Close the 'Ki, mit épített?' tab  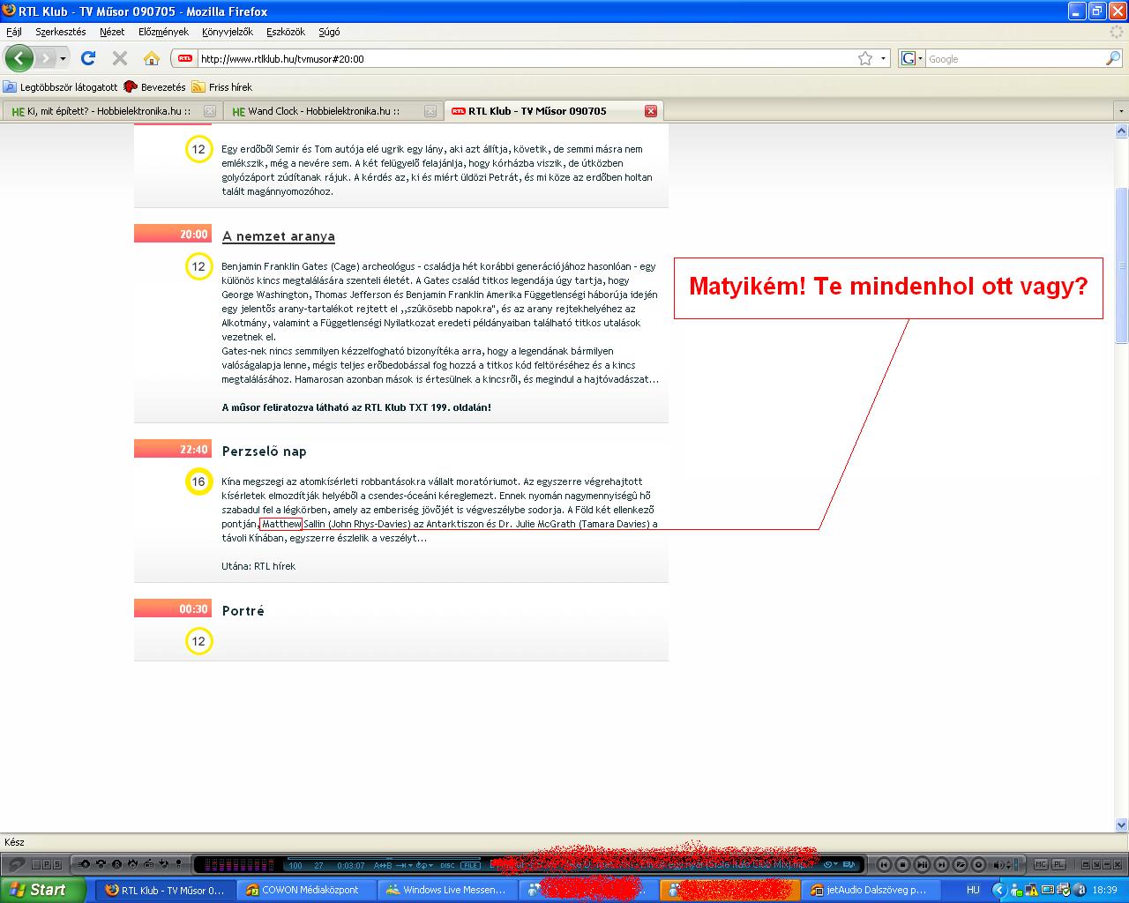click(x=210, y=111)
